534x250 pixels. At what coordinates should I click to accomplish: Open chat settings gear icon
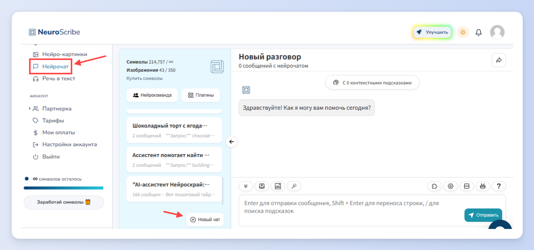[x=451, y=186]
